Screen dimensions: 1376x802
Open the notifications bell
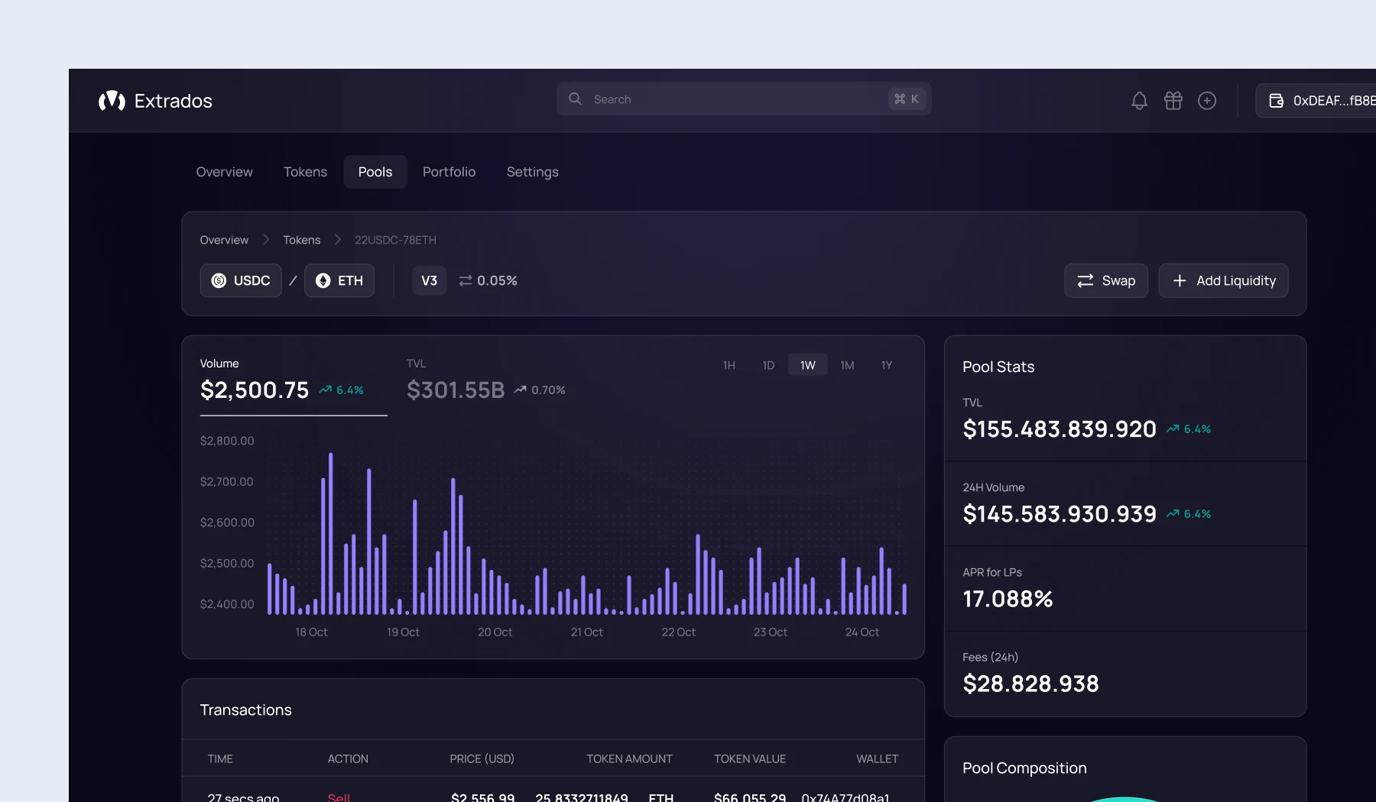(1139, 101)
